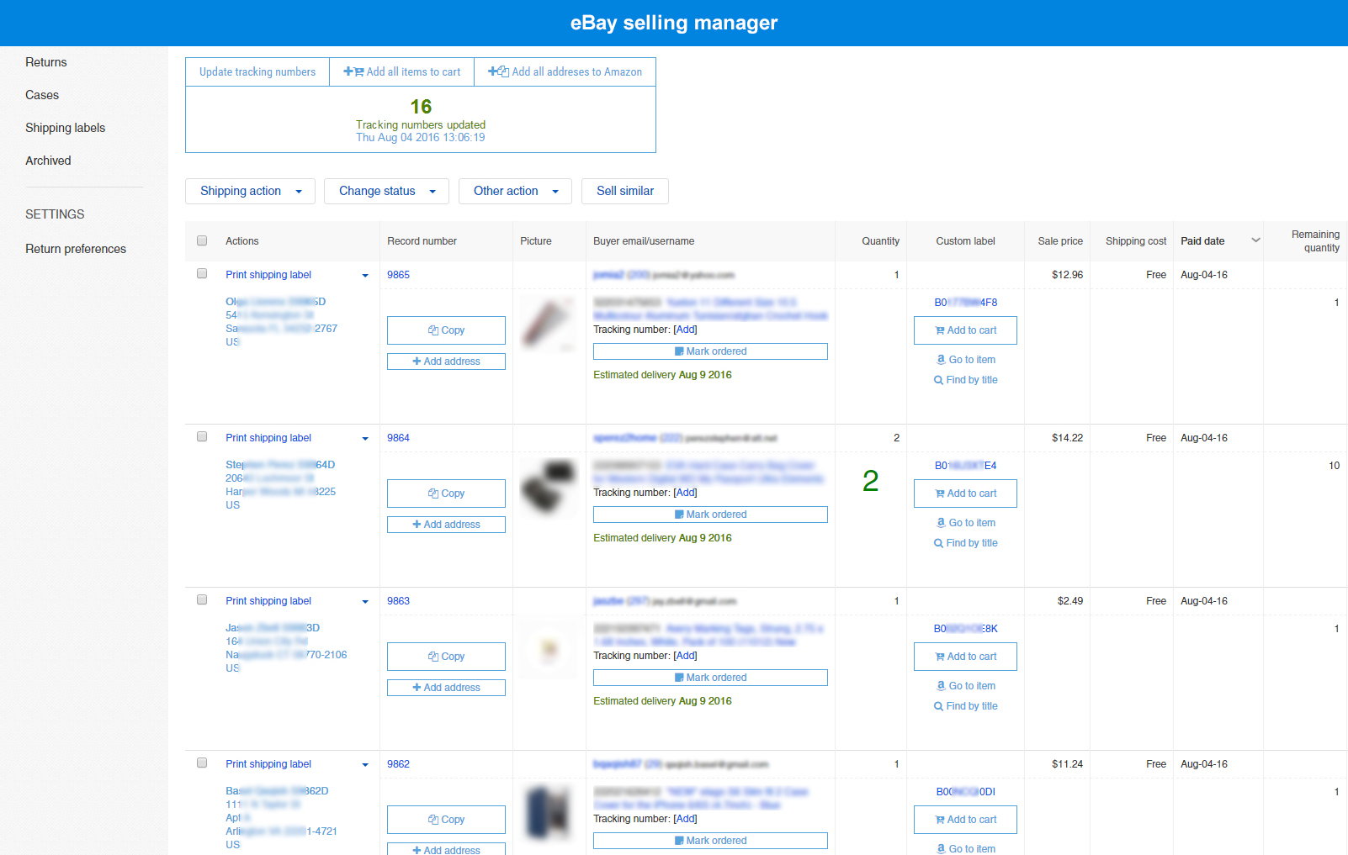Image resolution: width=1348 pixels, height=855 pixels.
Task: Open the Other action dropdown
Action: (515, 191)
